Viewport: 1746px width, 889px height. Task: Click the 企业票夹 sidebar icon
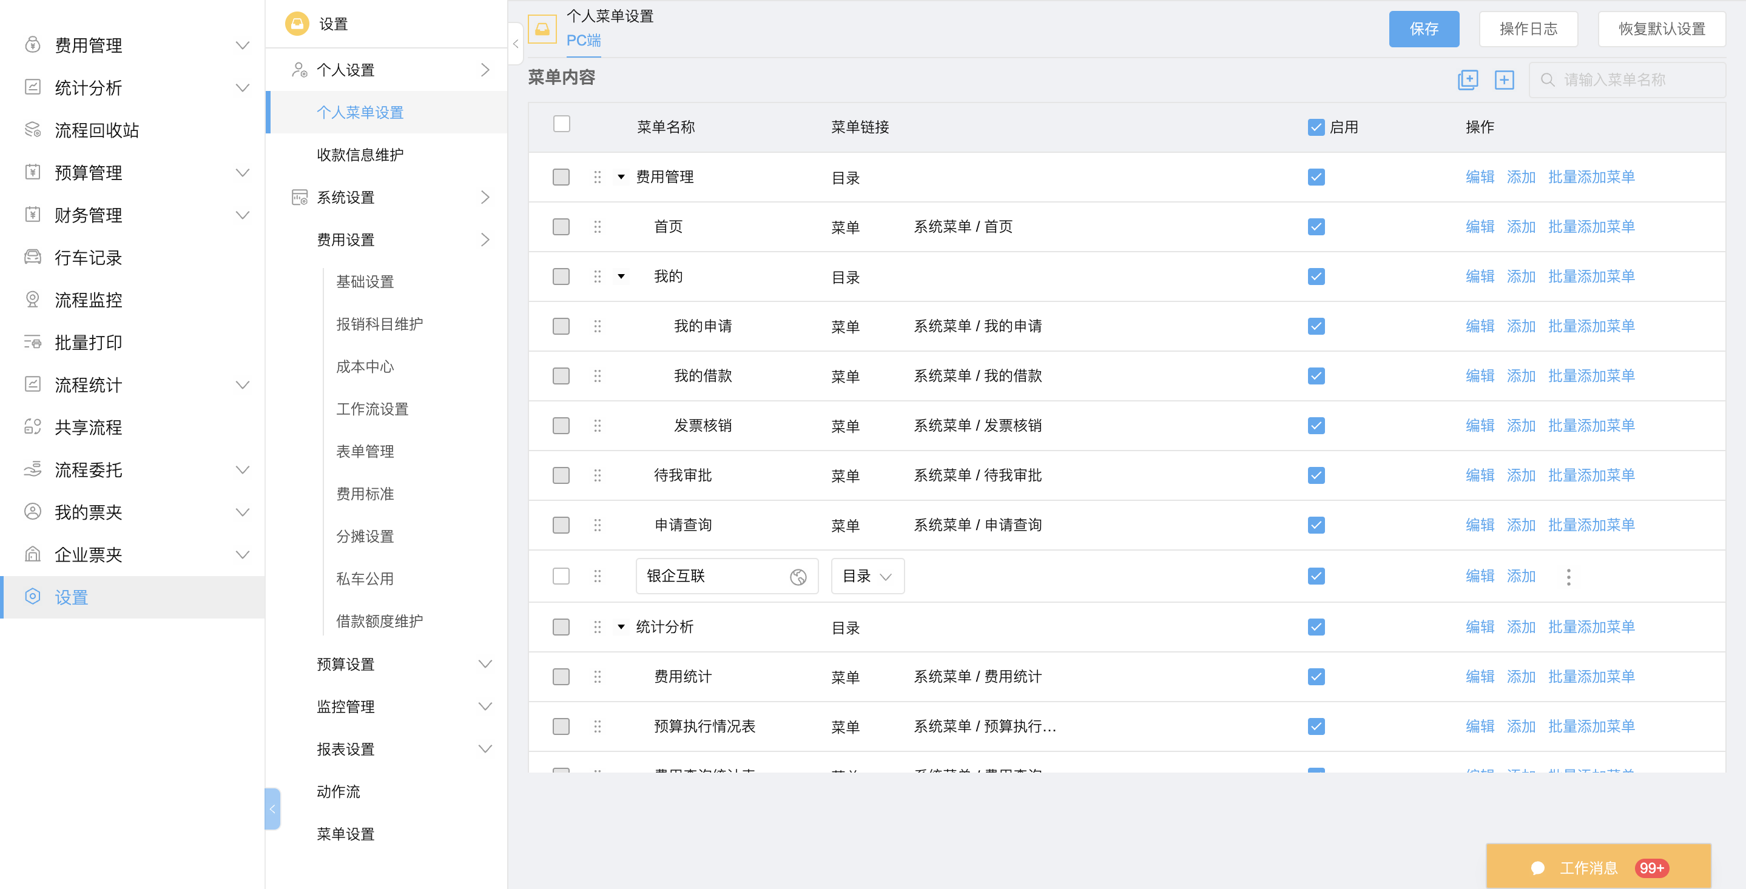(33, 554)
